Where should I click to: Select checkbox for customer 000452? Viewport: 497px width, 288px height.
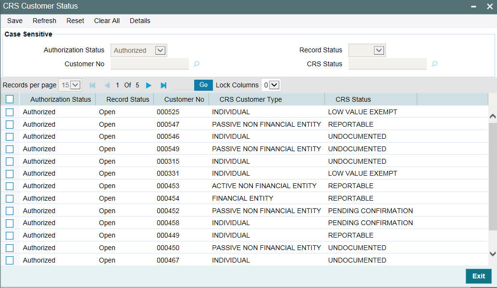pyautogui.click(x=10, y=211)
